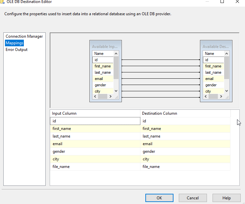Image resolution: width=245 pixels, height=204 pixels.
Task: Click vertical scrollbar thumb in Available Destination list
Action: click(x=226, y=67)
